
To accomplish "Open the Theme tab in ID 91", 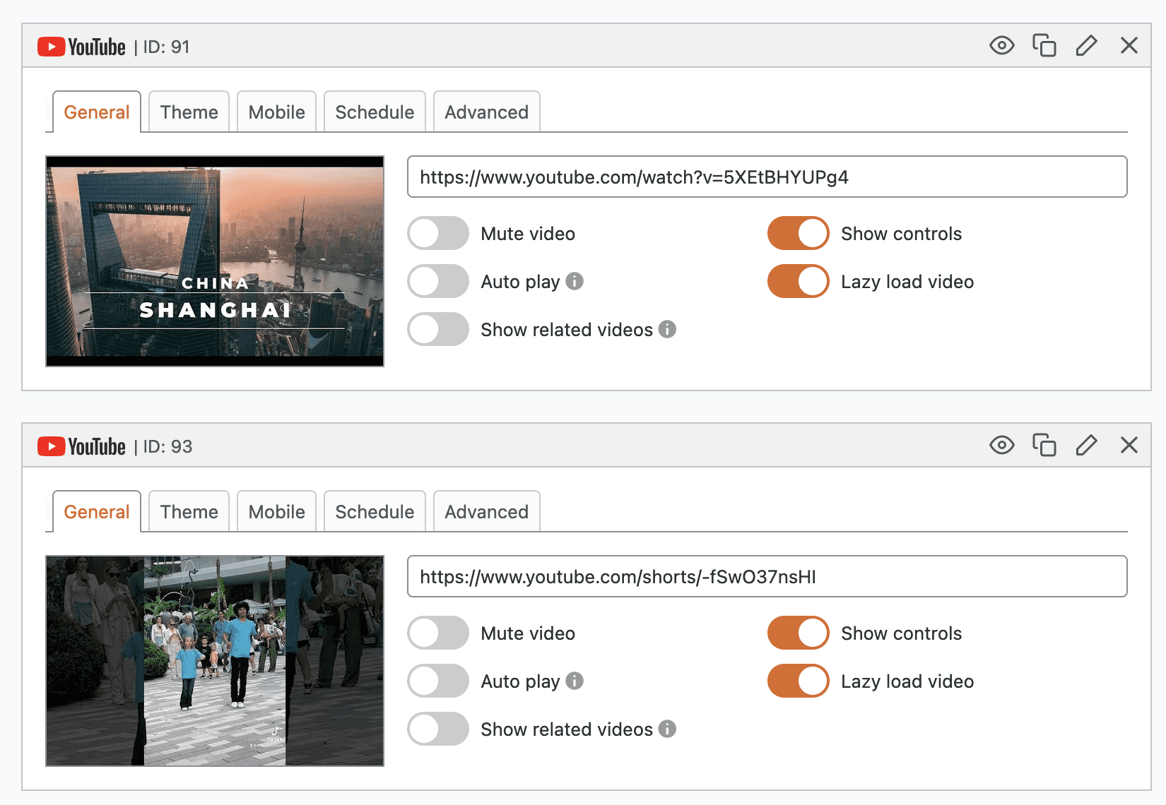I will 189,112.
